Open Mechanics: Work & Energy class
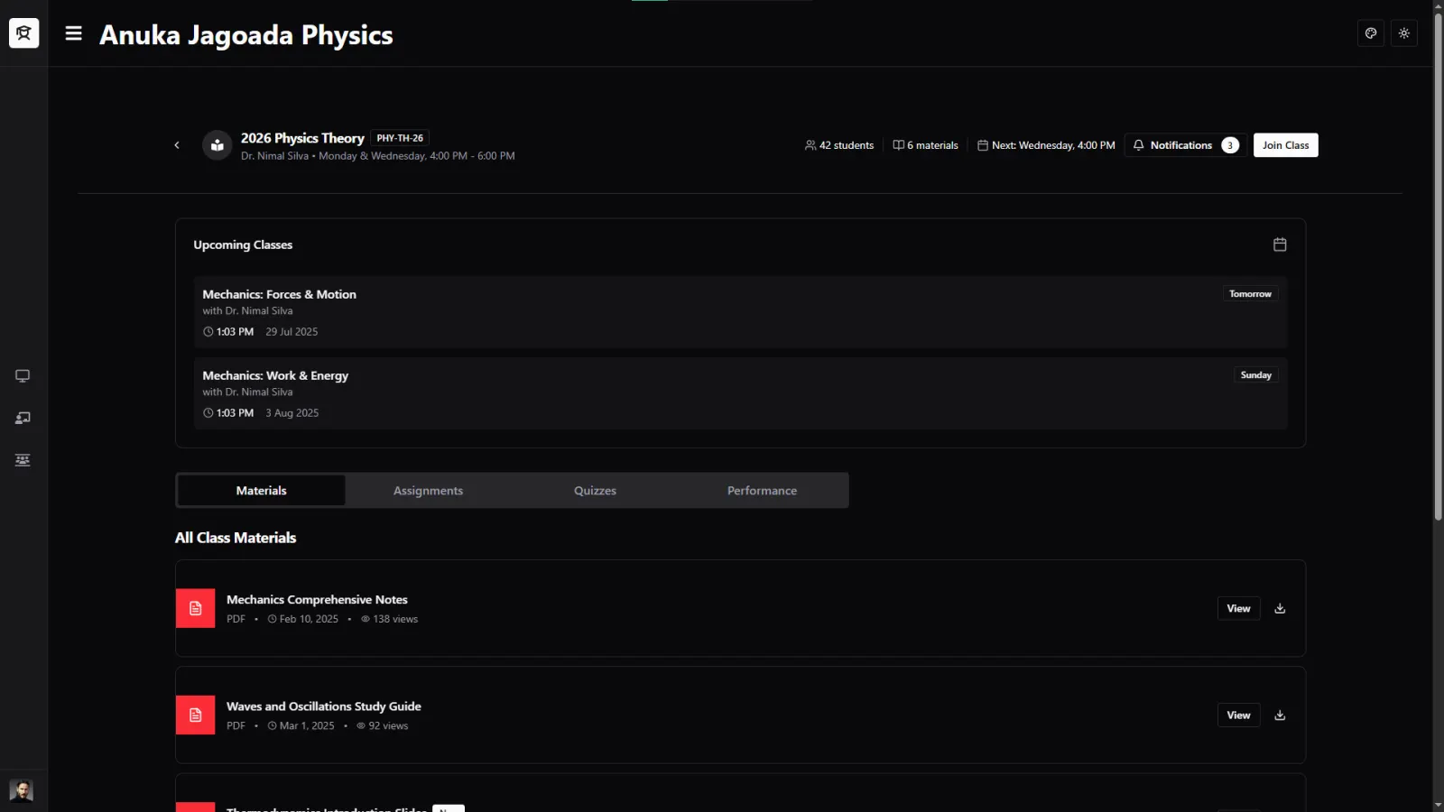Screen dimensions: 1444x812 point(740,393)
